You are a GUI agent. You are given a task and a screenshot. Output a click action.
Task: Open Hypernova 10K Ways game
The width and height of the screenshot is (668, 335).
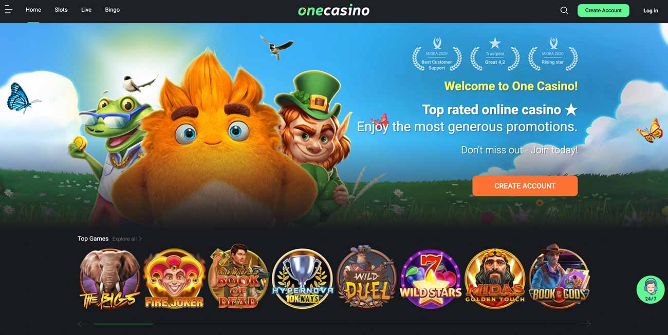click(303, 279)
